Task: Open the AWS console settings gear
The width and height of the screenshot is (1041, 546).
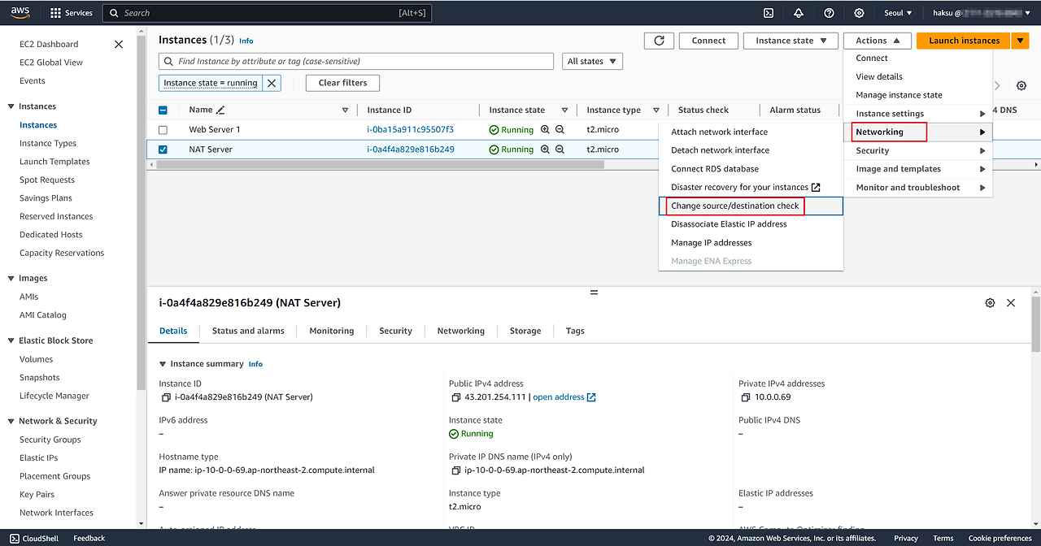Action: click(x=860, y=13)
